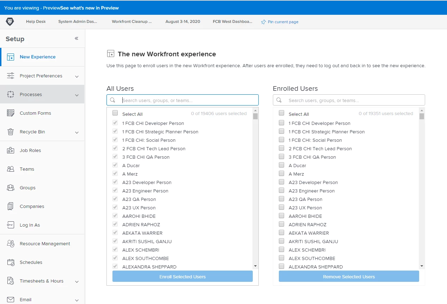Viewport: 447px width, 304px height.
Task: Click the search magnifier in All Users
Action: click(x=112, y=100)
